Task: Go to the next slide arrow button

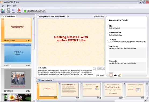Action: point(103,69)
